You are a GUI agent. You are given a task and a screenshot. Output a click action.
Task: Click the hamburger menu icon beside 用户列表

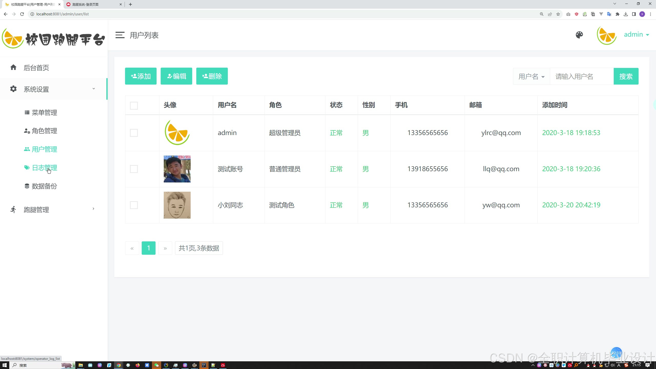click(120, 35)
